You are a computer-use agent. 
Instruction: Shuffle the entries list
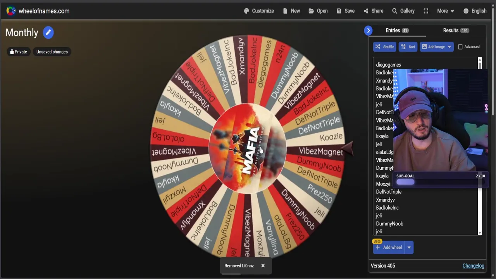(x=384, y=46)
